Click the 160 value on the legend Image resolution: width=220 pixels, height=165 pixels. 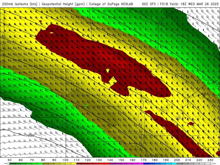(132, 160)
